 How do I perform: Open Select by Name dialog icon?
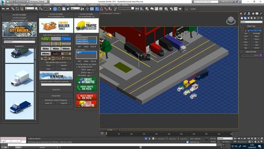click(x=41, y=9)
